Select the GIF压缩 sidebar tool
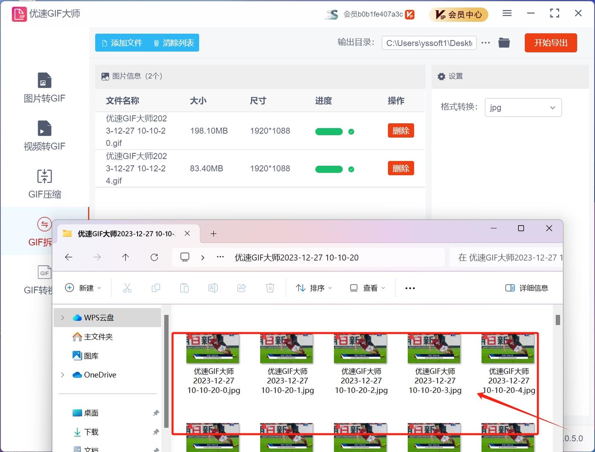 click(x=44, y=183)
